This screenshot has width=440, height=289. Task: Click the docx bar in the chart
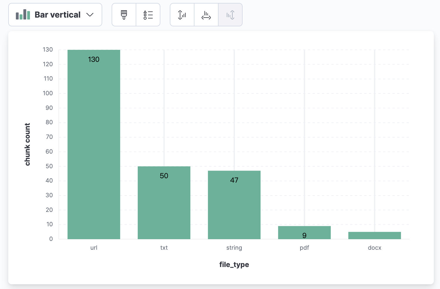pos(374,235)
